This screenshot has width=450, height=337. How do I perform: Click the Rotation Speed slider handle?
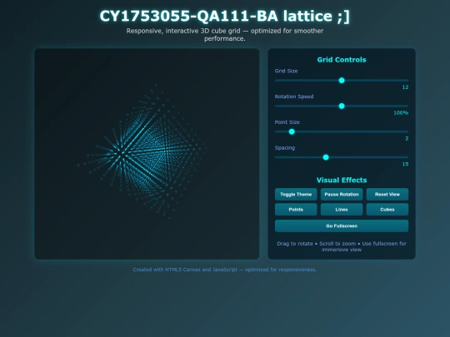[x=342, y=106]
